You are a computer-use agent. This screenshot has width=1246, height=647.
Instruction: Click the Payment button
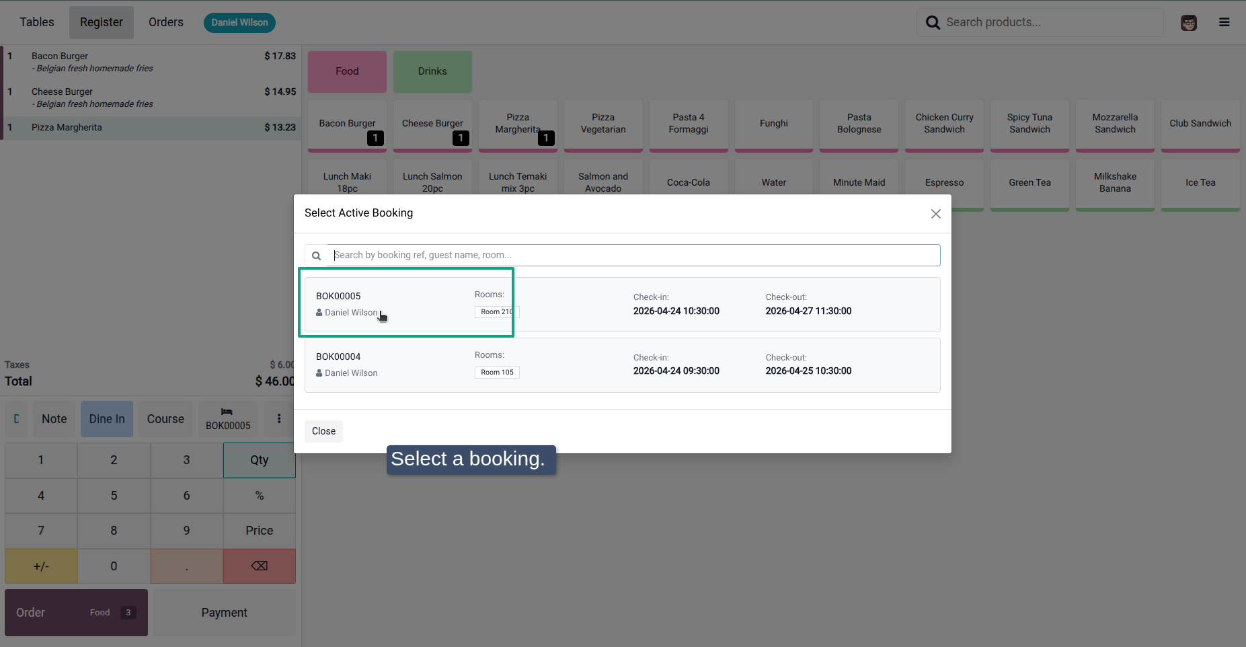point(225,613)
